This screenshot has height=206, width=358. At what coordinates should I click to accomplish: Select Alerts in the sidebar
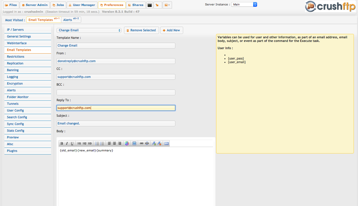click(x=28, y=90)
